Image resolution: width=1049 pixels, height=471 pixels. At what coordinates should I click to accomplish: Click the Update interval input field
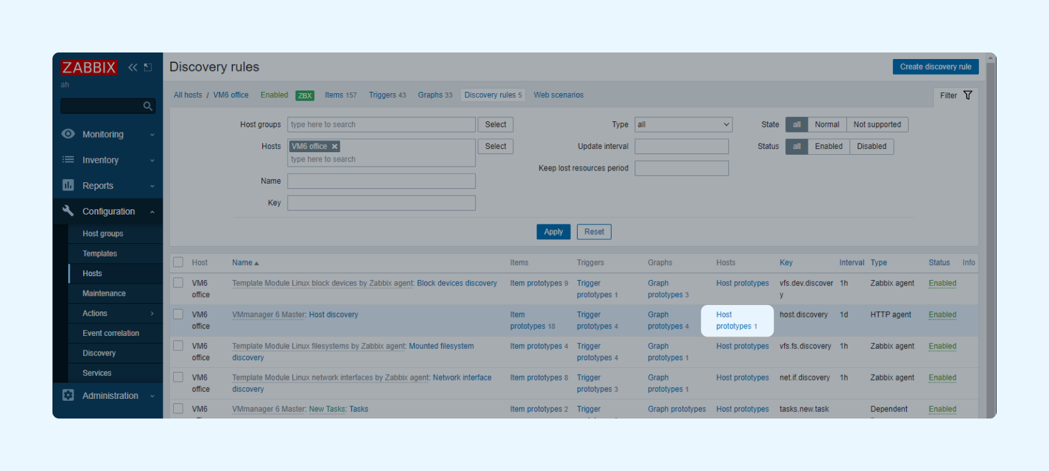682,146
